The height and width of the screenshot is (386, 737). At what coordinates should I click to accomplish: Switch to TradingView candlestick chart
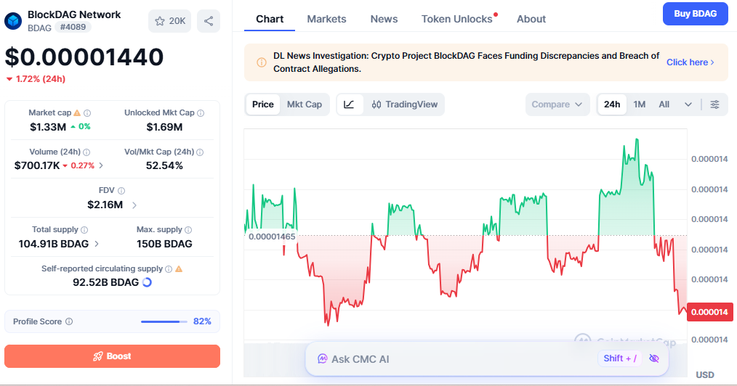click(x=405, y=104)
